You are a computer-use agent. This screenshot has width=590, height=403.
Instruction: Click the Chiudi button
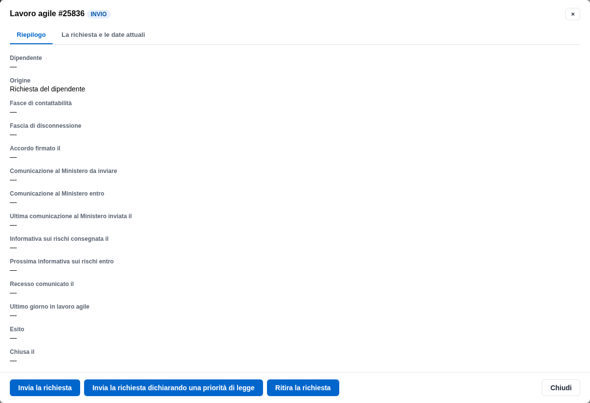point(561,388)
